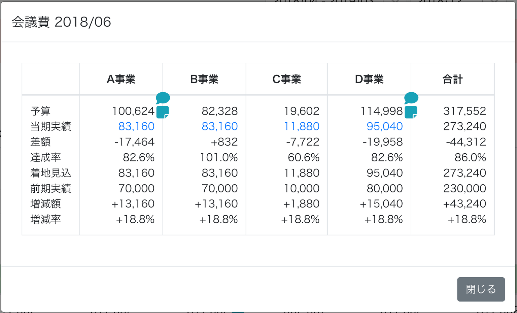Select C事業 difference -7,722
Viewport: 517px width, 313px height.
pyautogui.click(x=303, y=142)
